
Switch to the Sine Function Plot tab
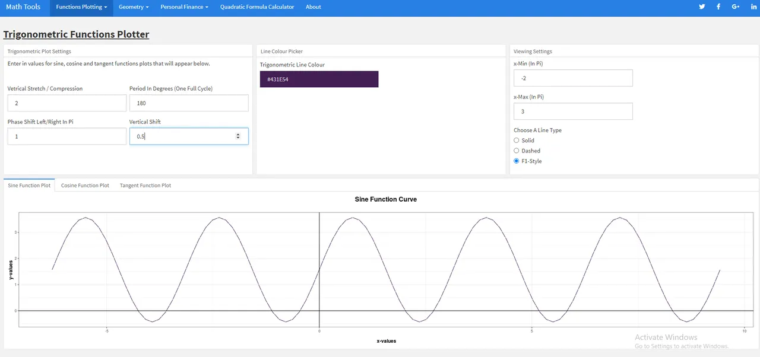29,185
